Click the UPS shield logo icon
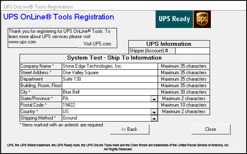 202,19
